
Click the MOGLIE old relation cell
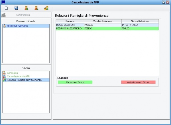[103, 25]
